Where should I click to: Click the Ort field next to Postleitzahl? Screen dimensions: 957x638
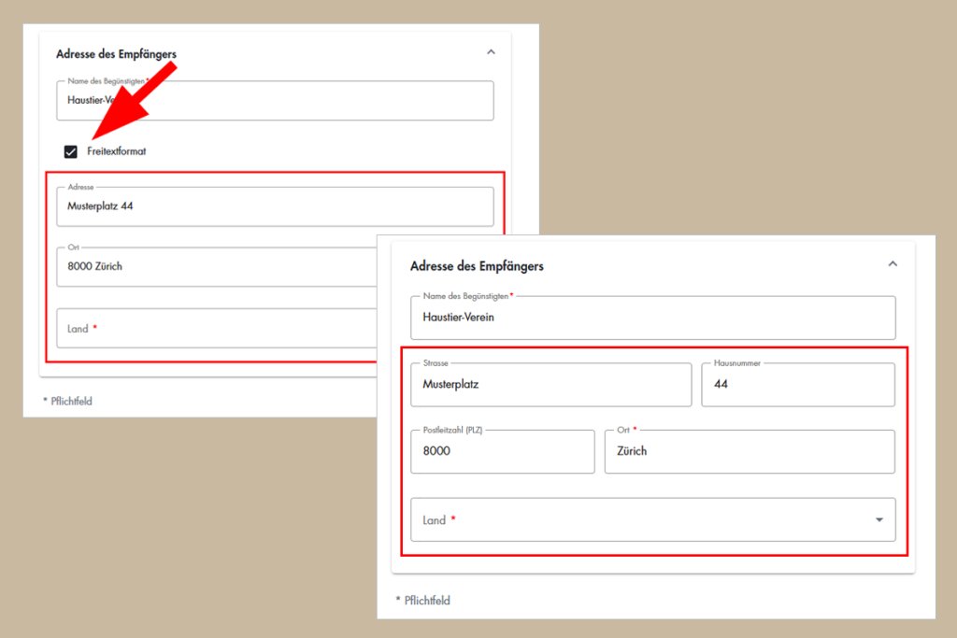click(x=749, y=452)
